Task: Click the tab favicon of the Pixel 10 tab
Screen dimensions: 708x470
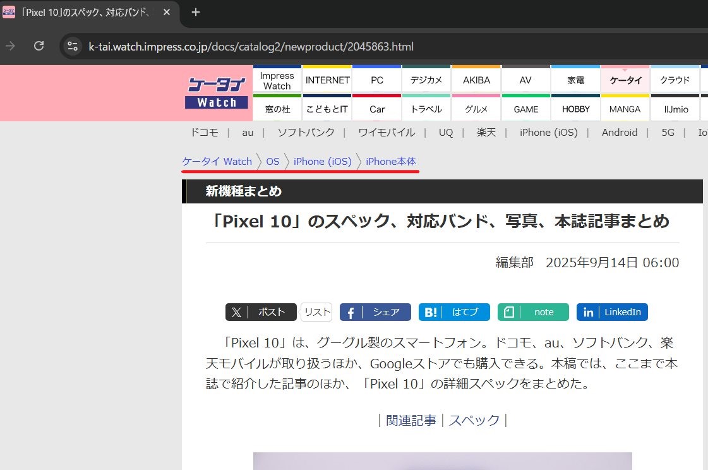Action: point(9,12)
